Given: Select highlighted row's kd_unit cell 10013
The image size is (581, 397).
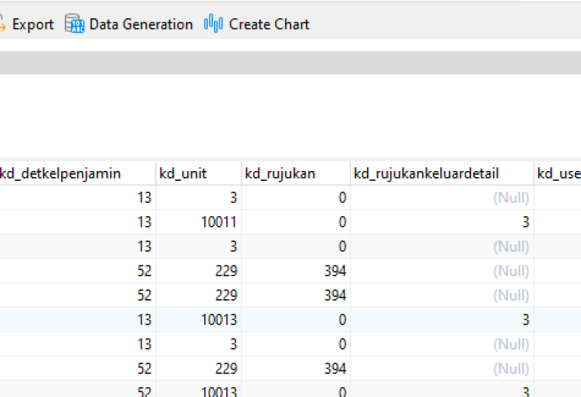Looking at the screenshot, I should [199, 320].
